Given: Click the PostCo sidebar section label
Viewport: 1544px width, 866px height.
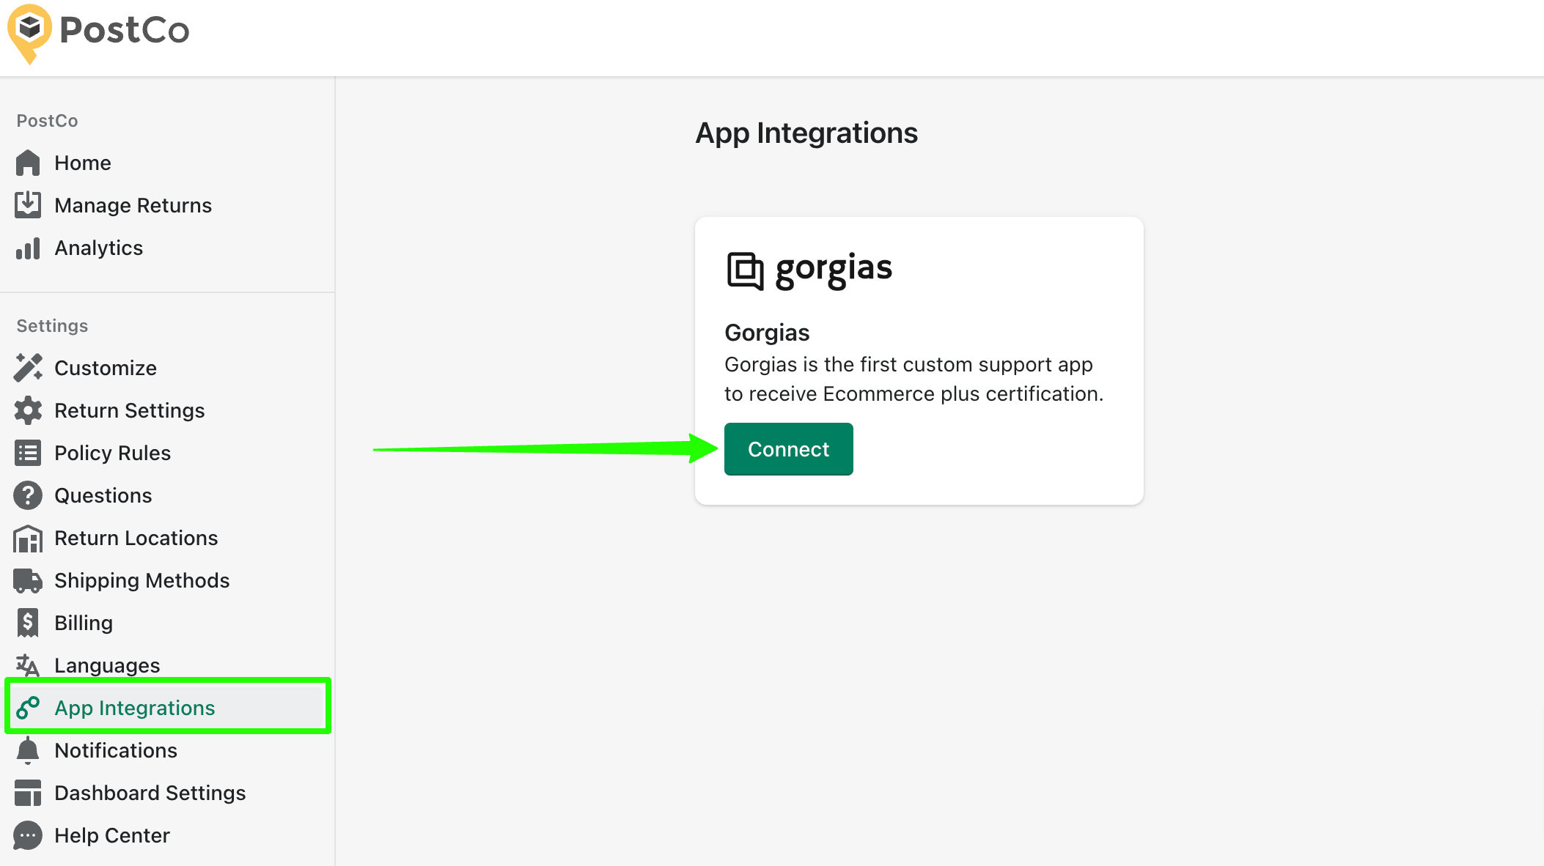Looking at the screenshot, I should (x=47, y=121).
